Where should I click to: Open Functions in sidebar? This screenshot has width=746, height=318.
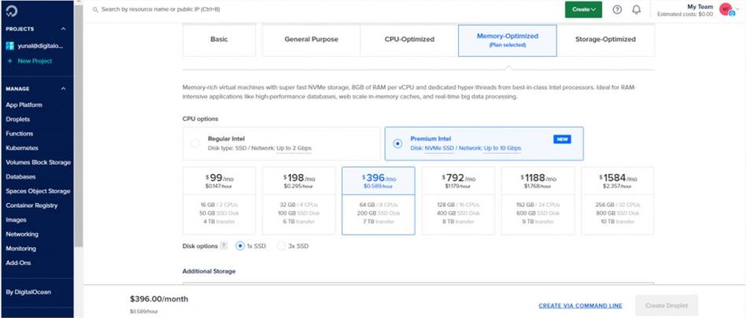20,134
